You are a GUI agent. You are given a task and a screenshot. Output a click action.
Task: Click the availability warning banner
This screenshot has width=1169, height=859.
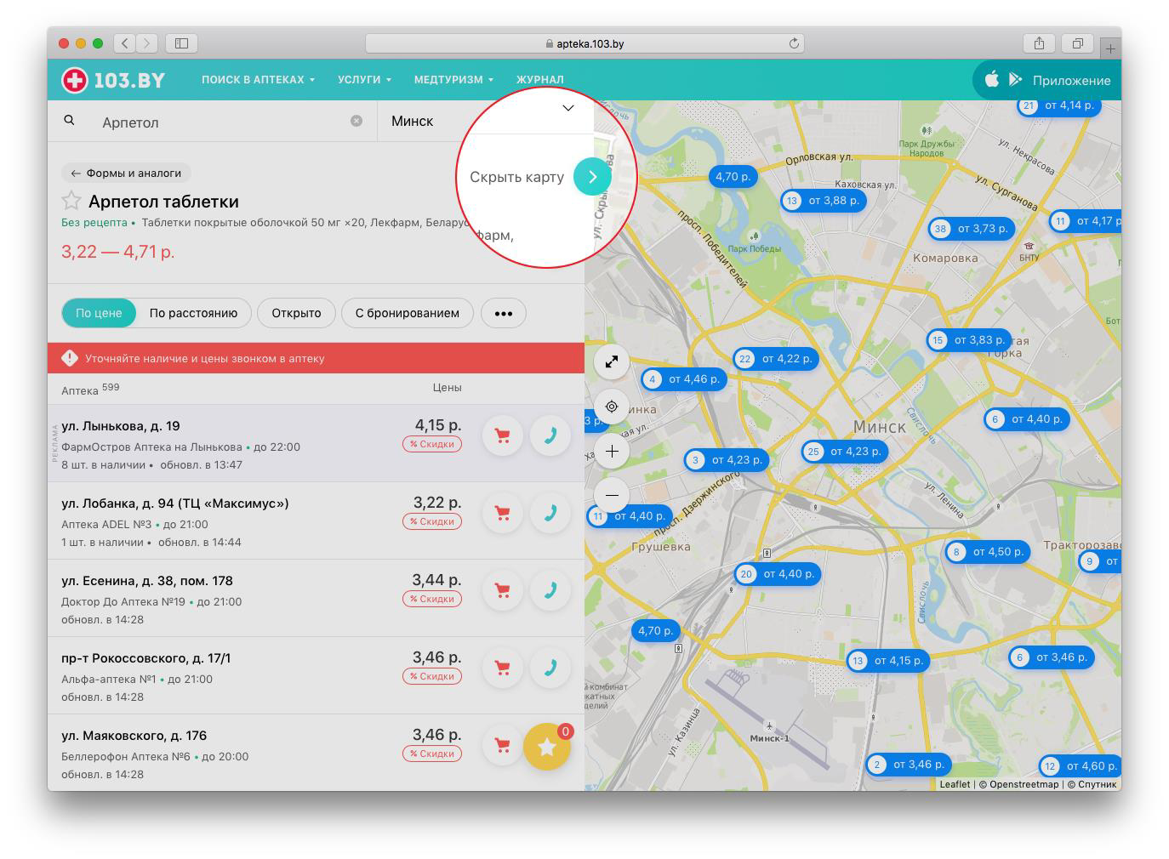316,358
